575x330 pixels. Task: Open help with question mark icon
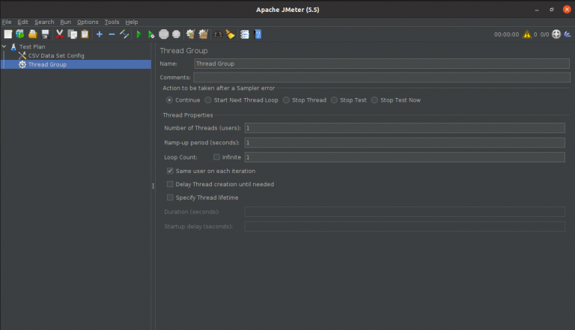coord(258,34)
